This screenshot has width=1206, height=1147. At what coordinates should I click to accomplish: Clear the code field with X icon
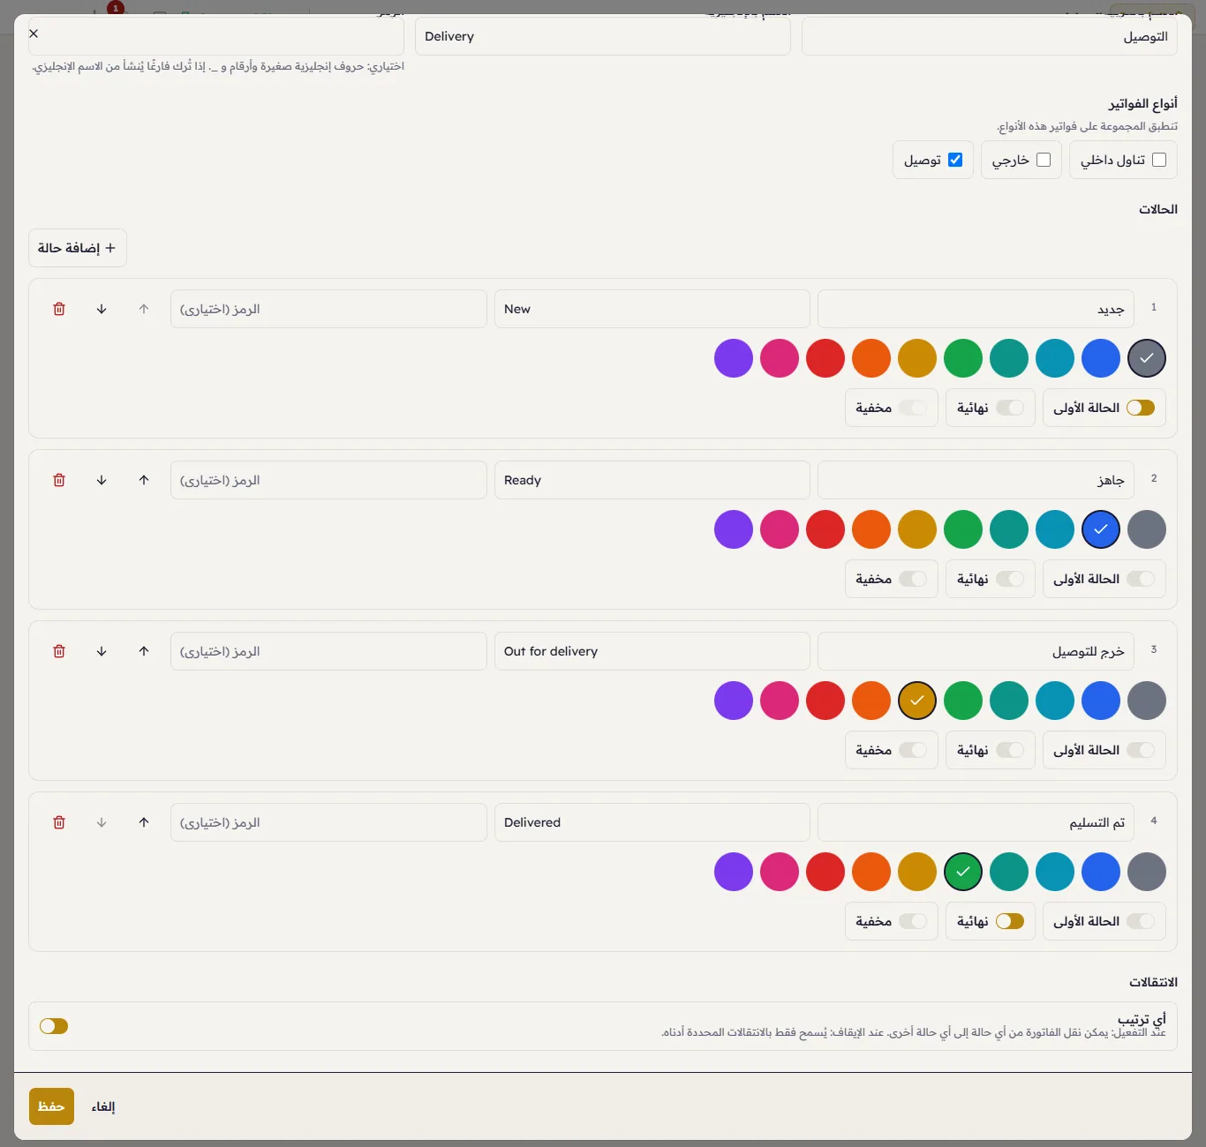[34, 34]
